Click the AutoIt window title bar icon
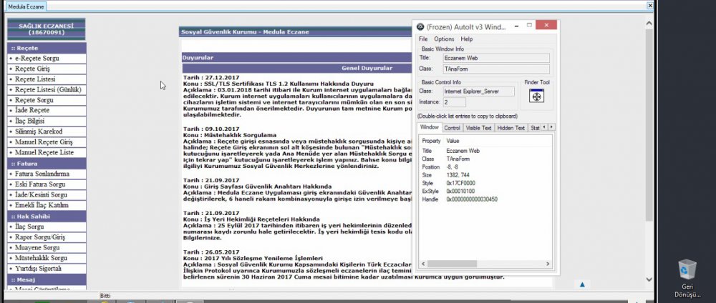 tap(420, 27)
